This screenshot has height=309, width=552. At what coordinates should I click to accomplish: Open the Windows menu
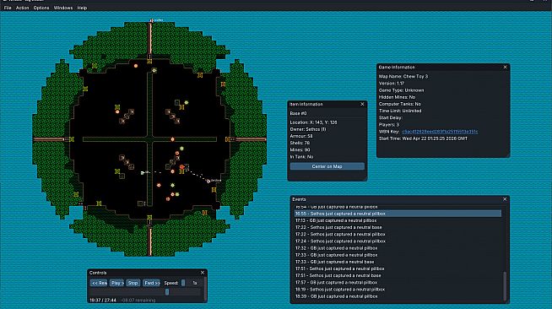coord(63,8)
